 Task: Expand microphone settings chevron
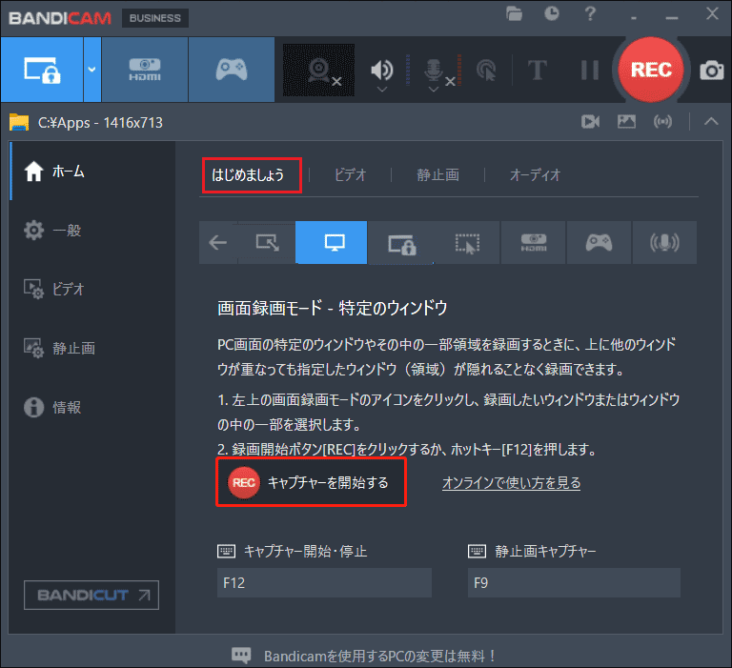(434, 90)
